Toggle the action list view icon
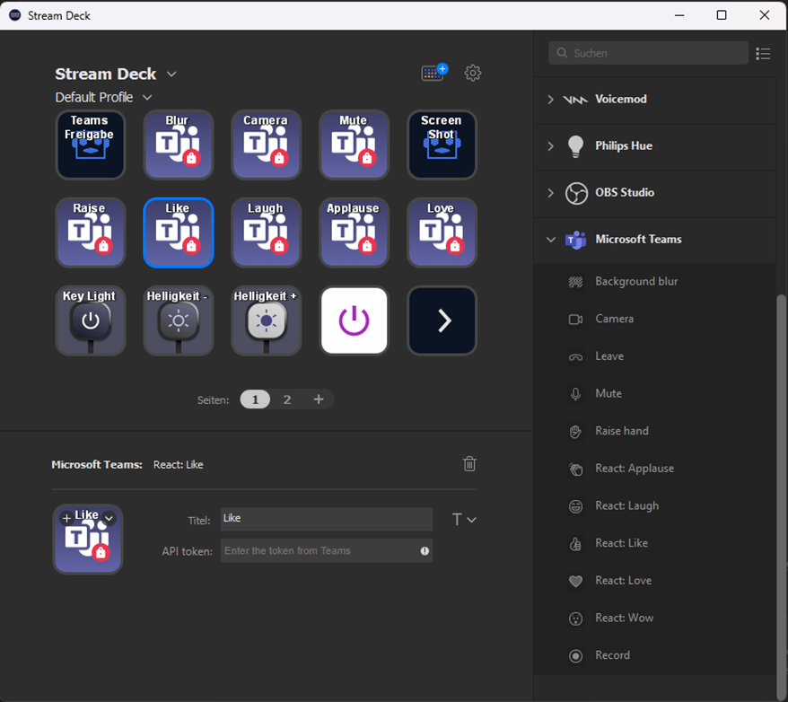Screen dimensions: 788x702 pyautogui.click(x=763, y=53)
